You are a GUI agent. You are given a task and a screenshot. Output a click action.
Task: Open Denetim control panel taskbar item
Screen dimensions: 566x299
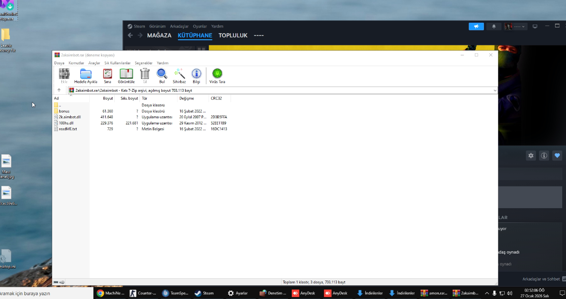[272, 293]
